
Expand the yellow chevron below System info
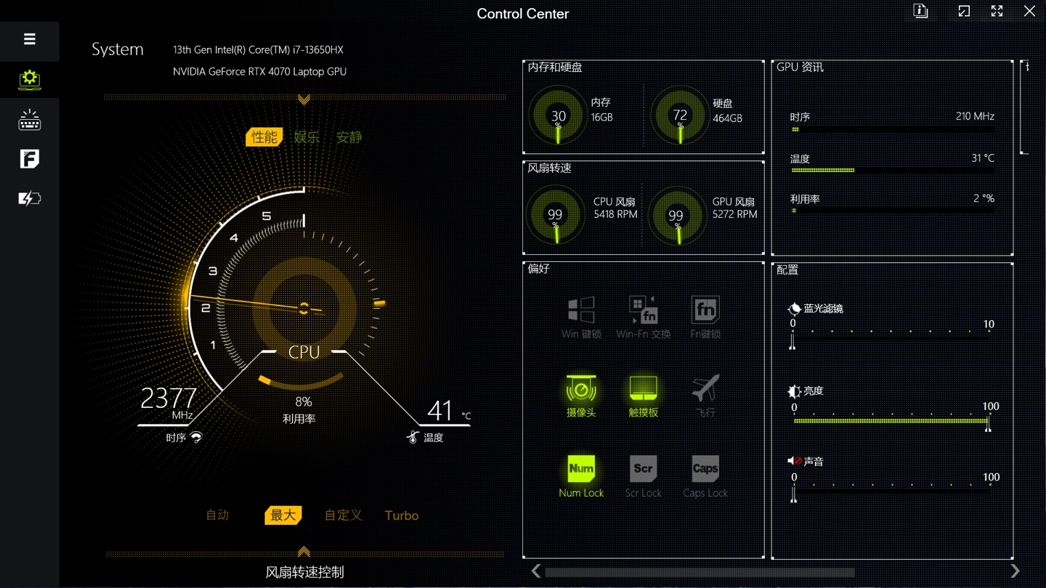pos(304,99)
